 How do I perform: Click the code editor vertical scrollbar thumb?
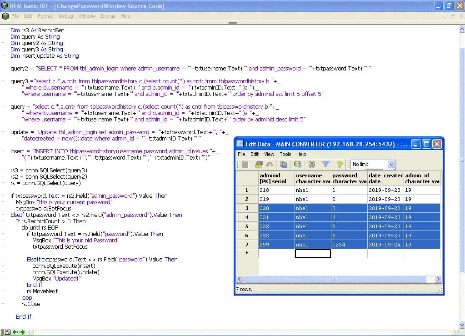coord(462,160)
